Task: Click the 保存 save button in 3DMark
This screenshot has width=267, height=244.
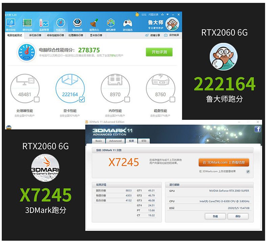Action: coord(238,216)
